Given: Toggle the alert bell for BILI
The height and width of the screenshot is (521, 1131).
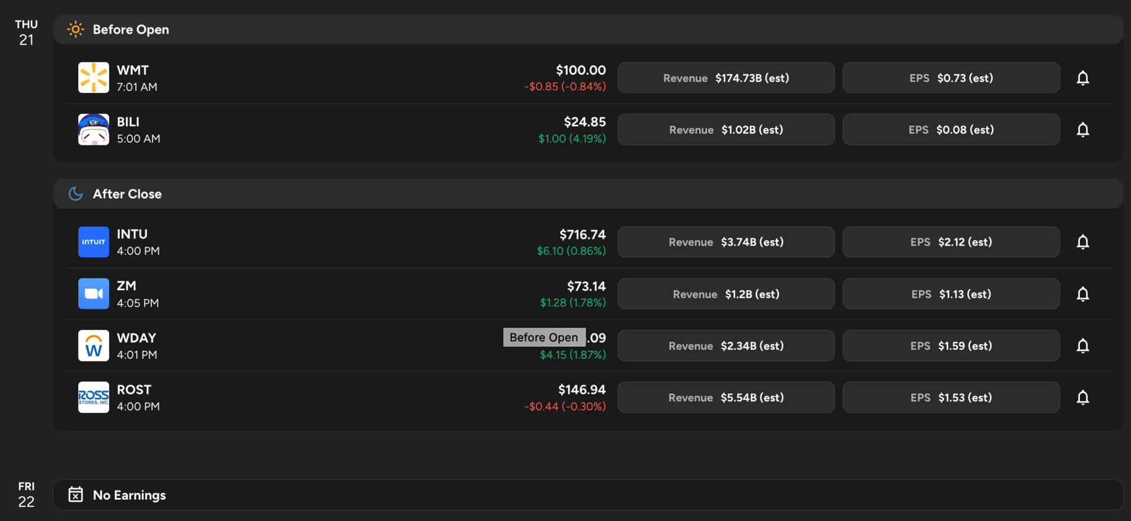Looking at the screenshot, I should (x=1083, y=130).
